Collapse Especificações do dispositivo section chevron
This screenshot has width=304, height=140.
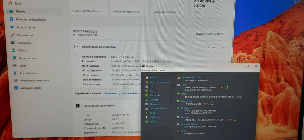(x=224, y=47)
